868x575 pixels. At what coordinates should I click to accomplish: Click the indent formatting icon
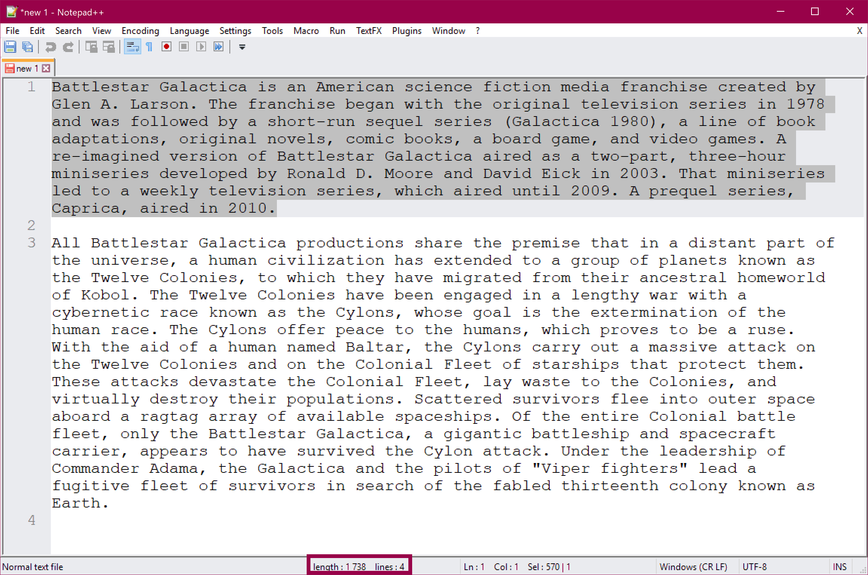pyautogui.click(x=132, y=47)
